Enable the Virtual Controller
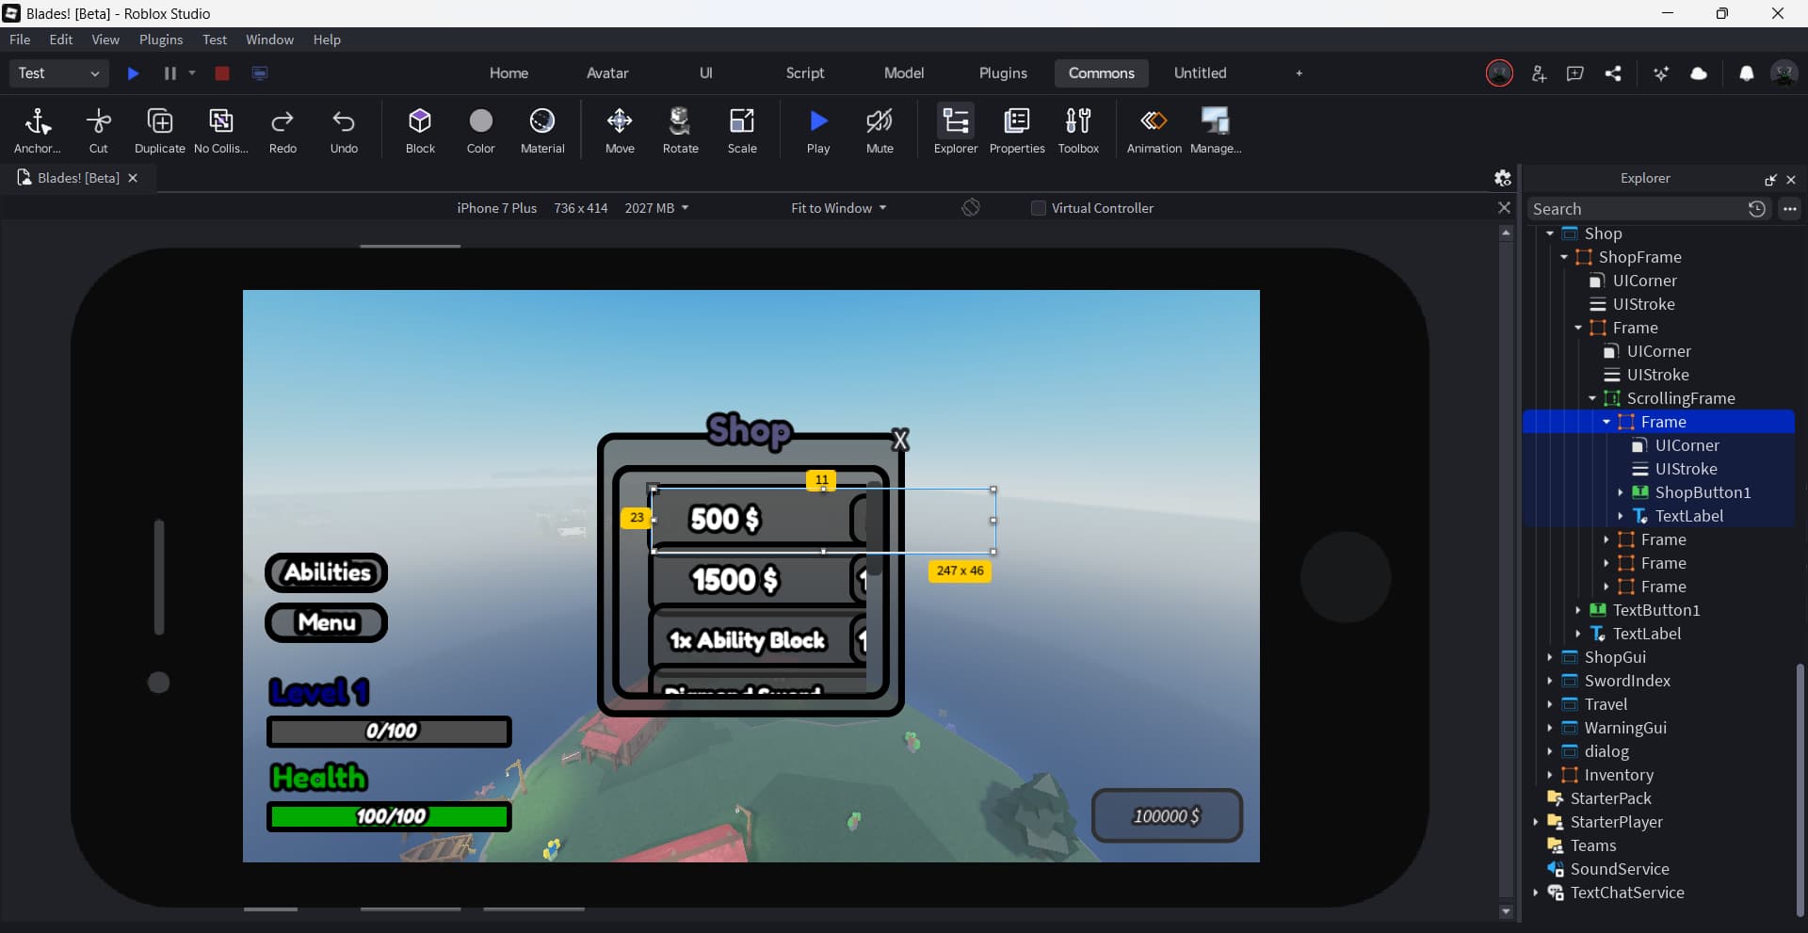 (x=1038, y=207)
